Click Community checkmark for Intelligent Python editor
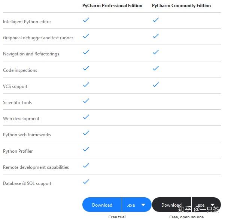The height and width of the screenshot is (219, 225). click(156, 20)
